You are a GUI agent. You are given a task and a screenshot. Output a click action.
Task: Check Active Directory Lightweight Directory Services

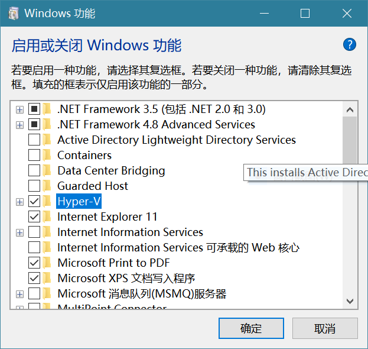[34, 140]
